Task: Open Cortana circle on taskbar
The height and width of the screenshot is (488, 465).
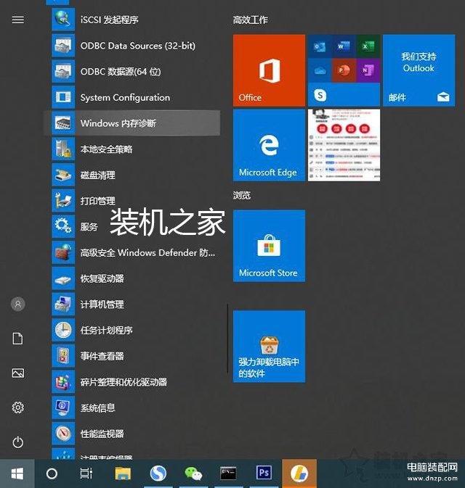Action: [52, 473]
